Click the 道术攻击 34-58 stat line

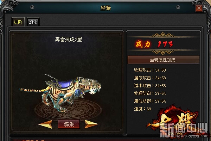150,86
